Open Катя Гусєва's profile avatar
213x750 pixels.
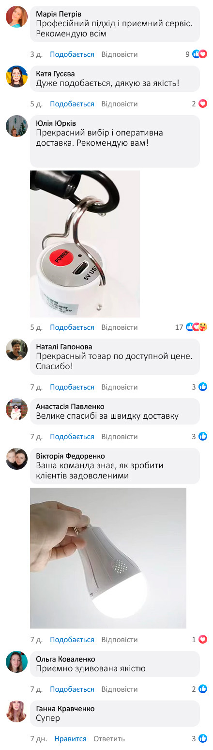[16, 76]
